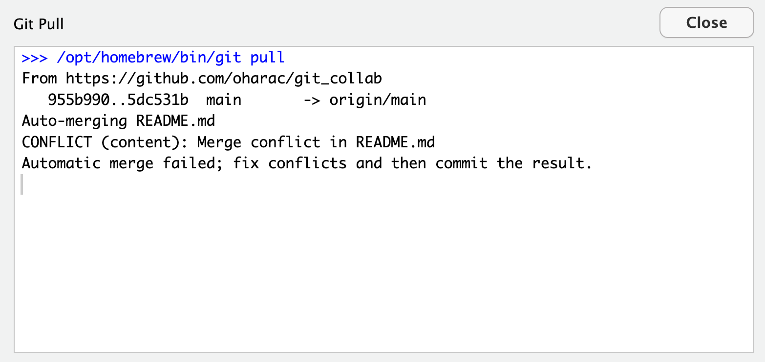This screenshot has height=362, width=765.
Task: Click the word CONFLICT in the output
Action: (57, 142)
